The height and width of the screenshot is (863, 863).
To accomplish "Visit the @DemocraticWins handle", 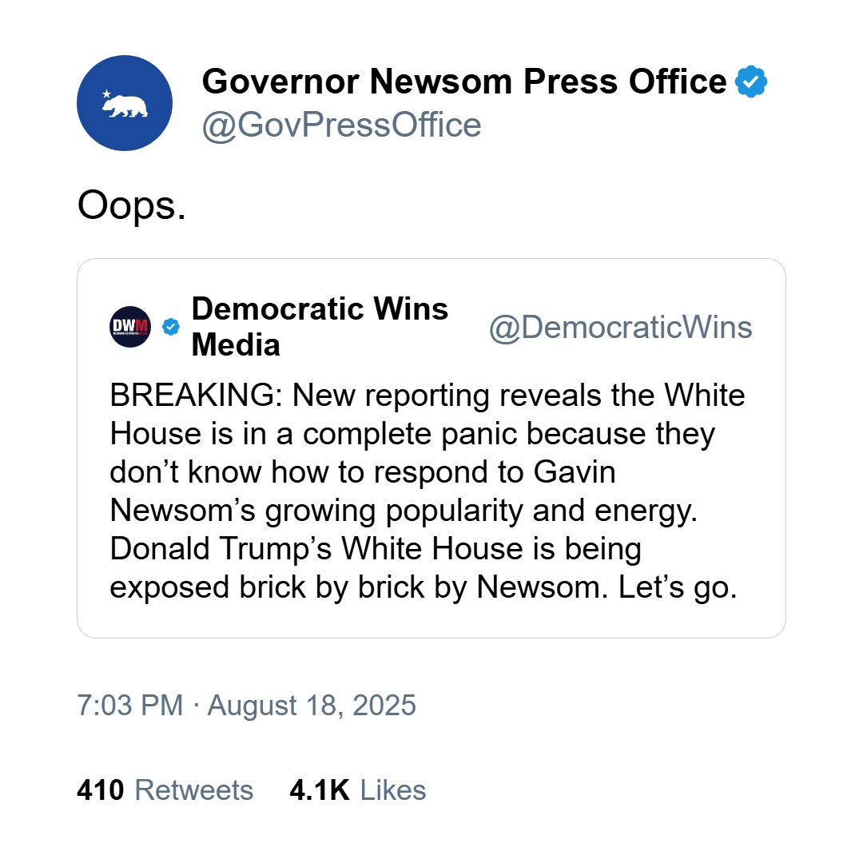I will (620, 328).
